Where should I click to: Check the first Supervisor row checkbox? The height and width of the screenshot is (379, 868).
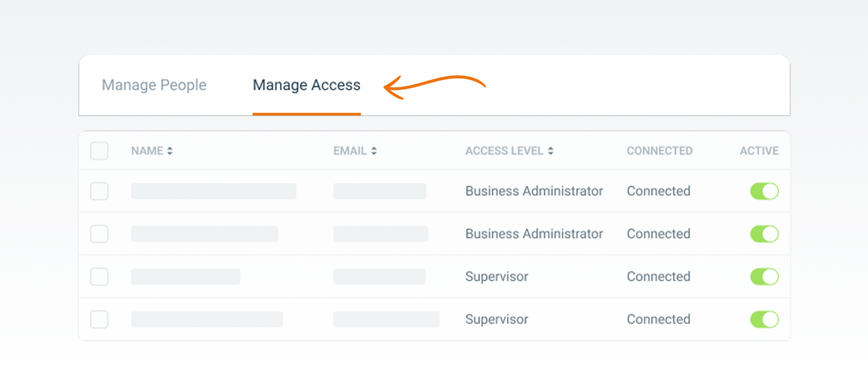click(99, 277)
